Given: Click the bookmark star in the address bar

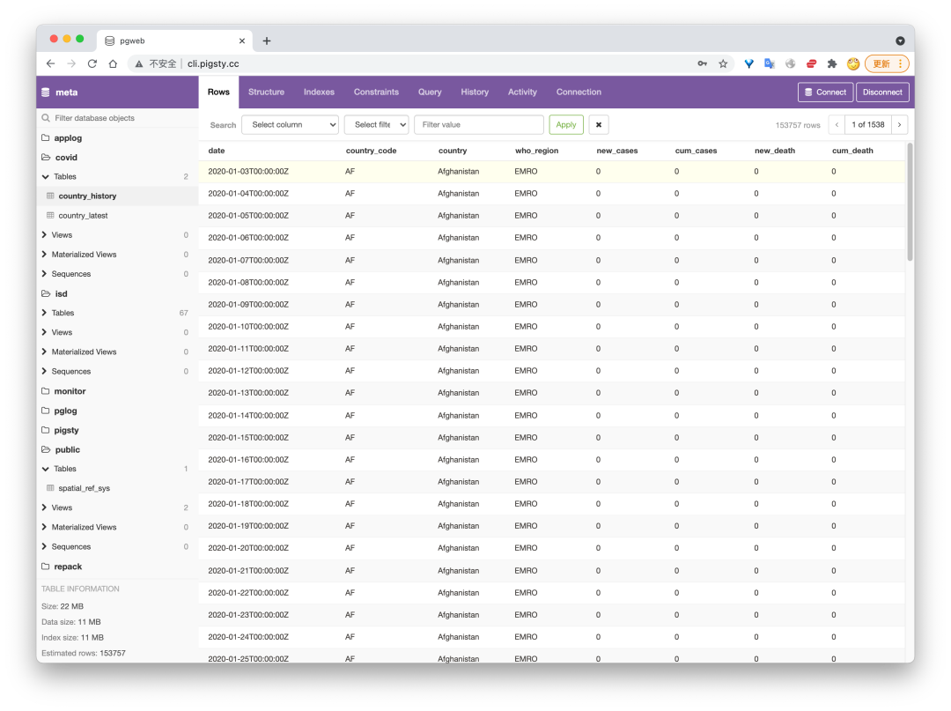Looking at the screenshot, I should 723,63.
